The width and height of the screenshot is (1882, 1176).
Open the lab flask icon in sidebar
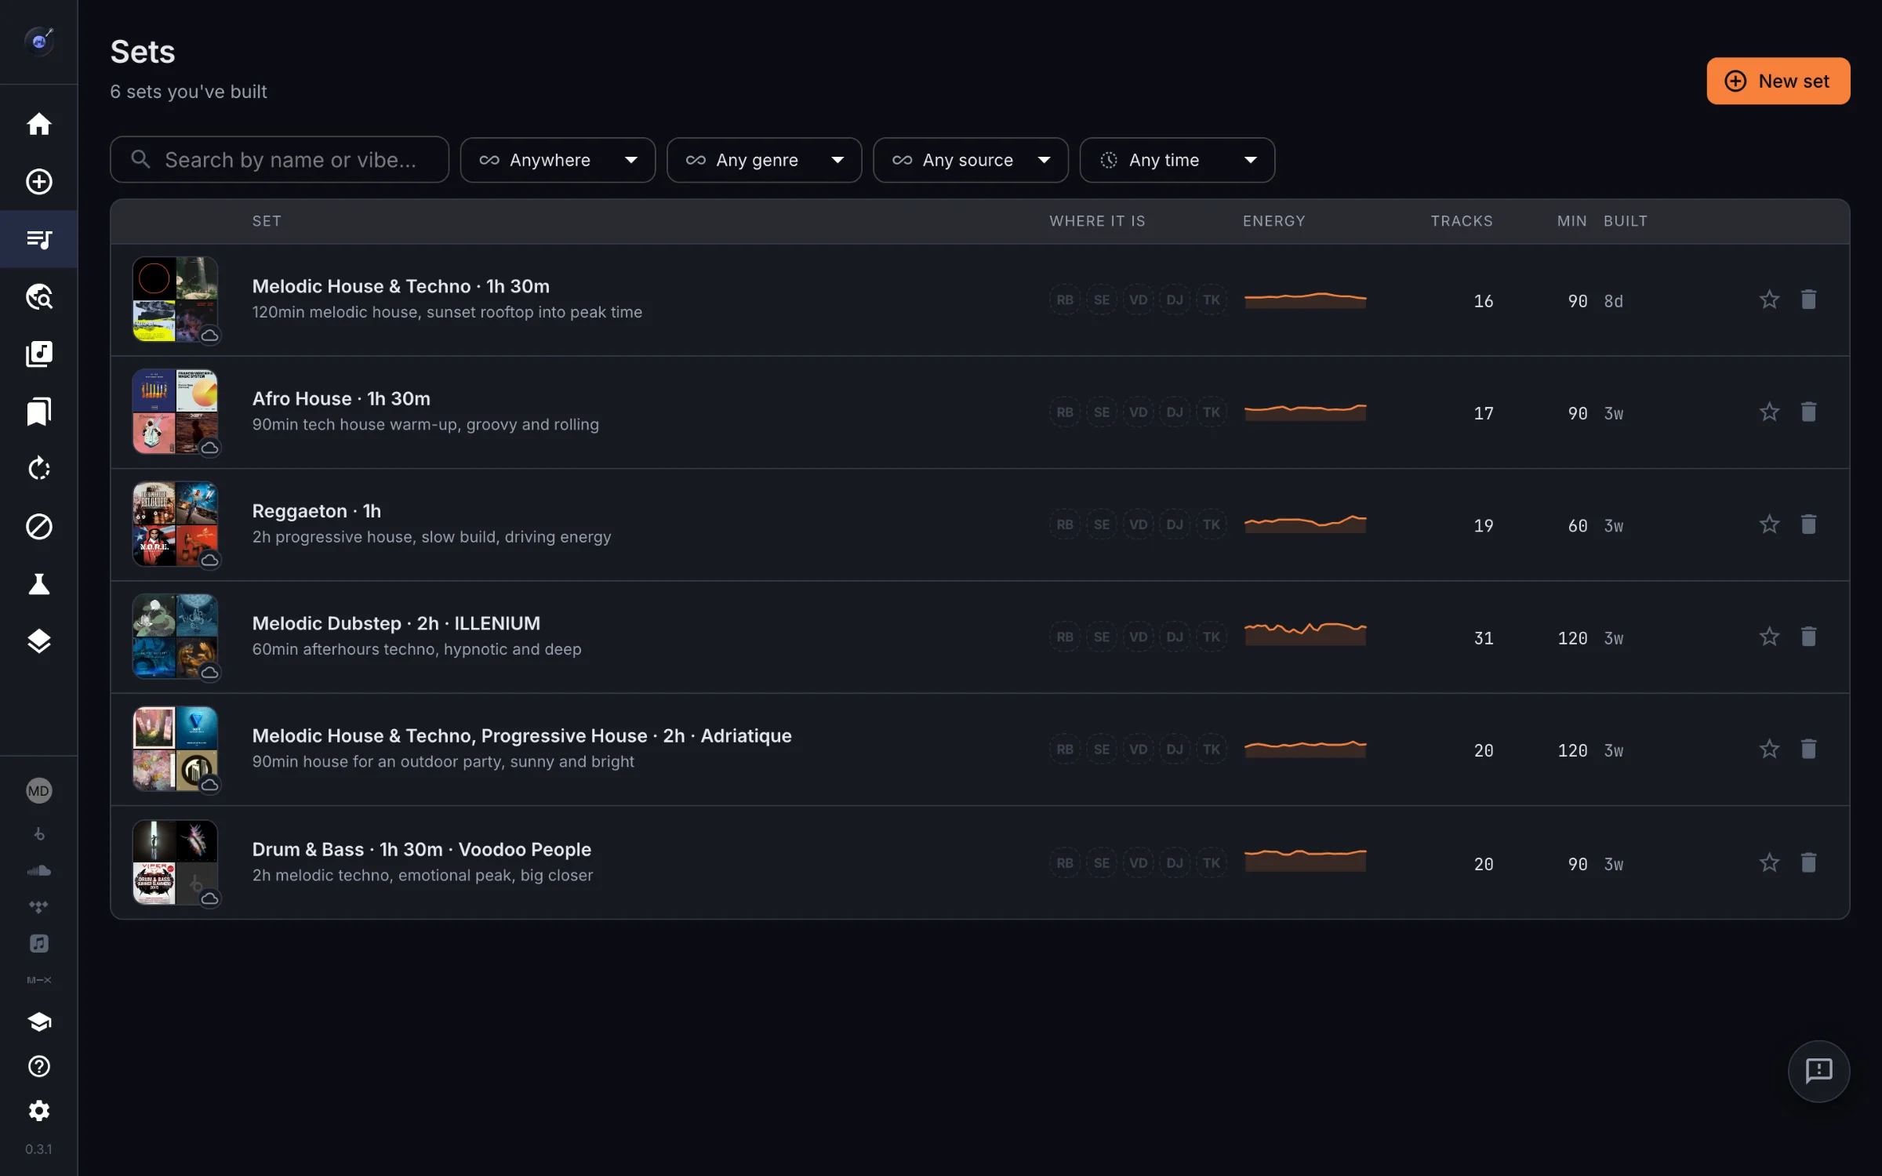(38, 584)
